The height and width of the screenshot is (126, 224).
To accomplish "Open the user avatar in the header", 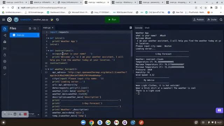I will pos(16,20).
